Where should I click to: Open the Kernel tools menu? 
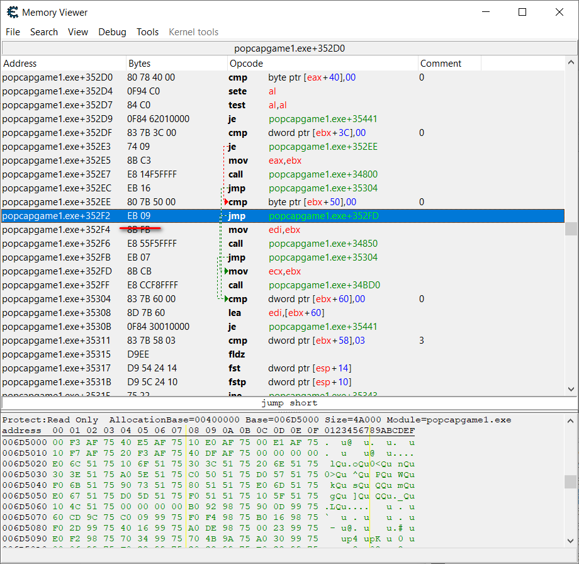click(x=193, y=32)
